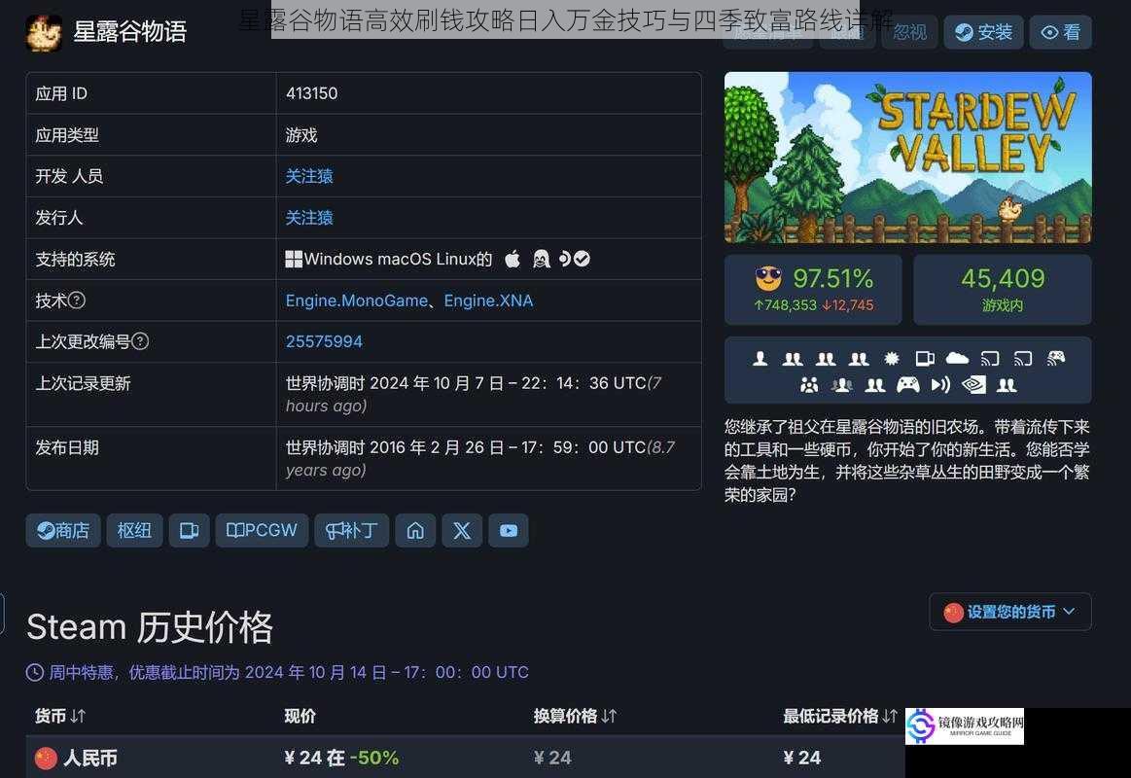Click the faded group multiplayer icon
1131x778 pixels.
click(x=842, y=386)
